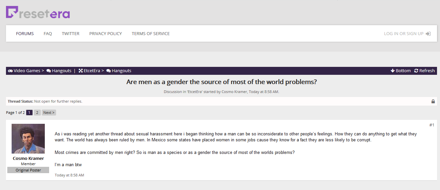Viewport: 440px width, 190px height.
Task: Click the Video Games controller icon
Action: pos(10,71)
